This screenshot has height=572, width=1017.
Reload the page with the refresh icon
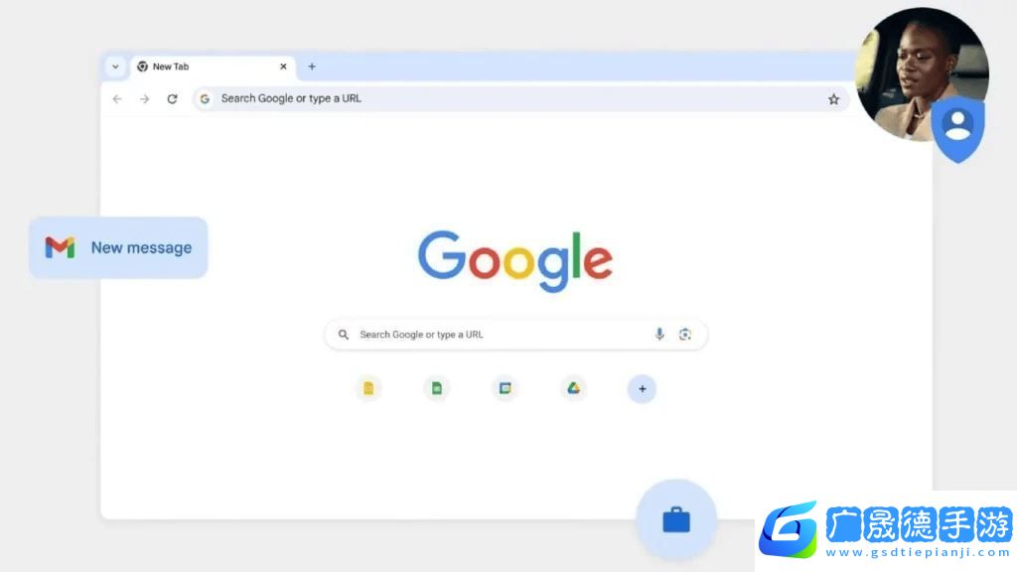point(172,99)
